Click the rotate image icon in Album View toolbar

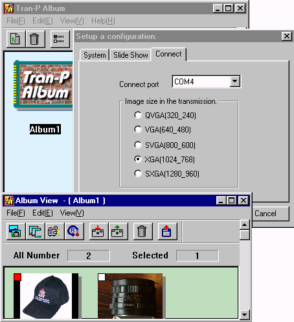(74, 231)
